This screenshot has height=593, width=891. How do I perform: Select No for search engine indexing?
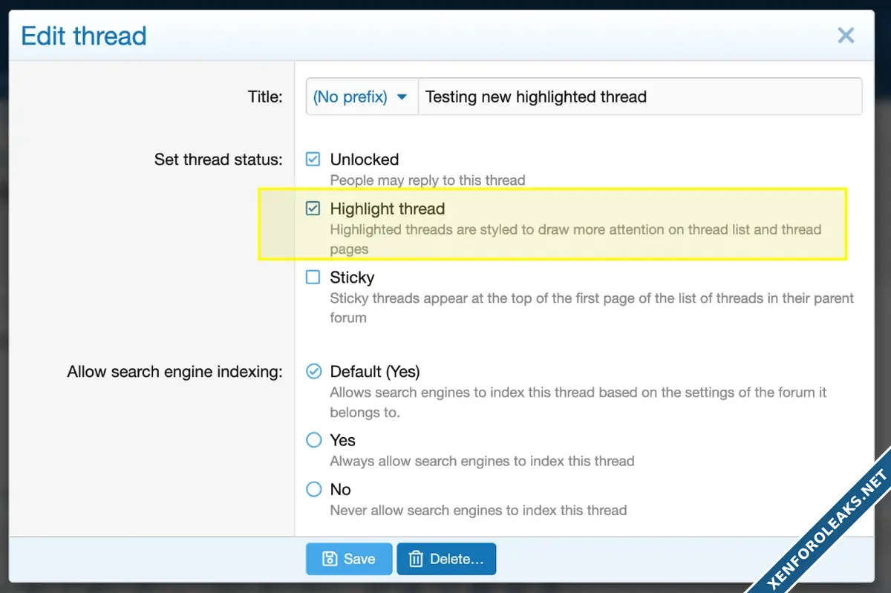coord(314,489)
